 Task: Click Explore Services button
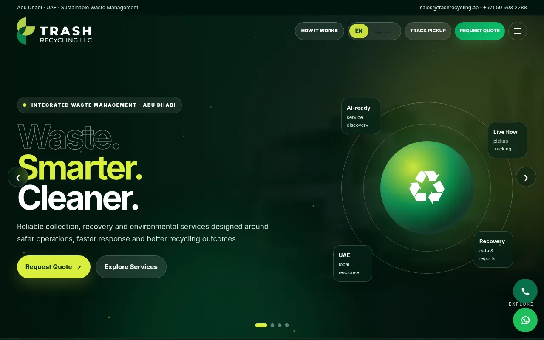(x=131, y=267)
